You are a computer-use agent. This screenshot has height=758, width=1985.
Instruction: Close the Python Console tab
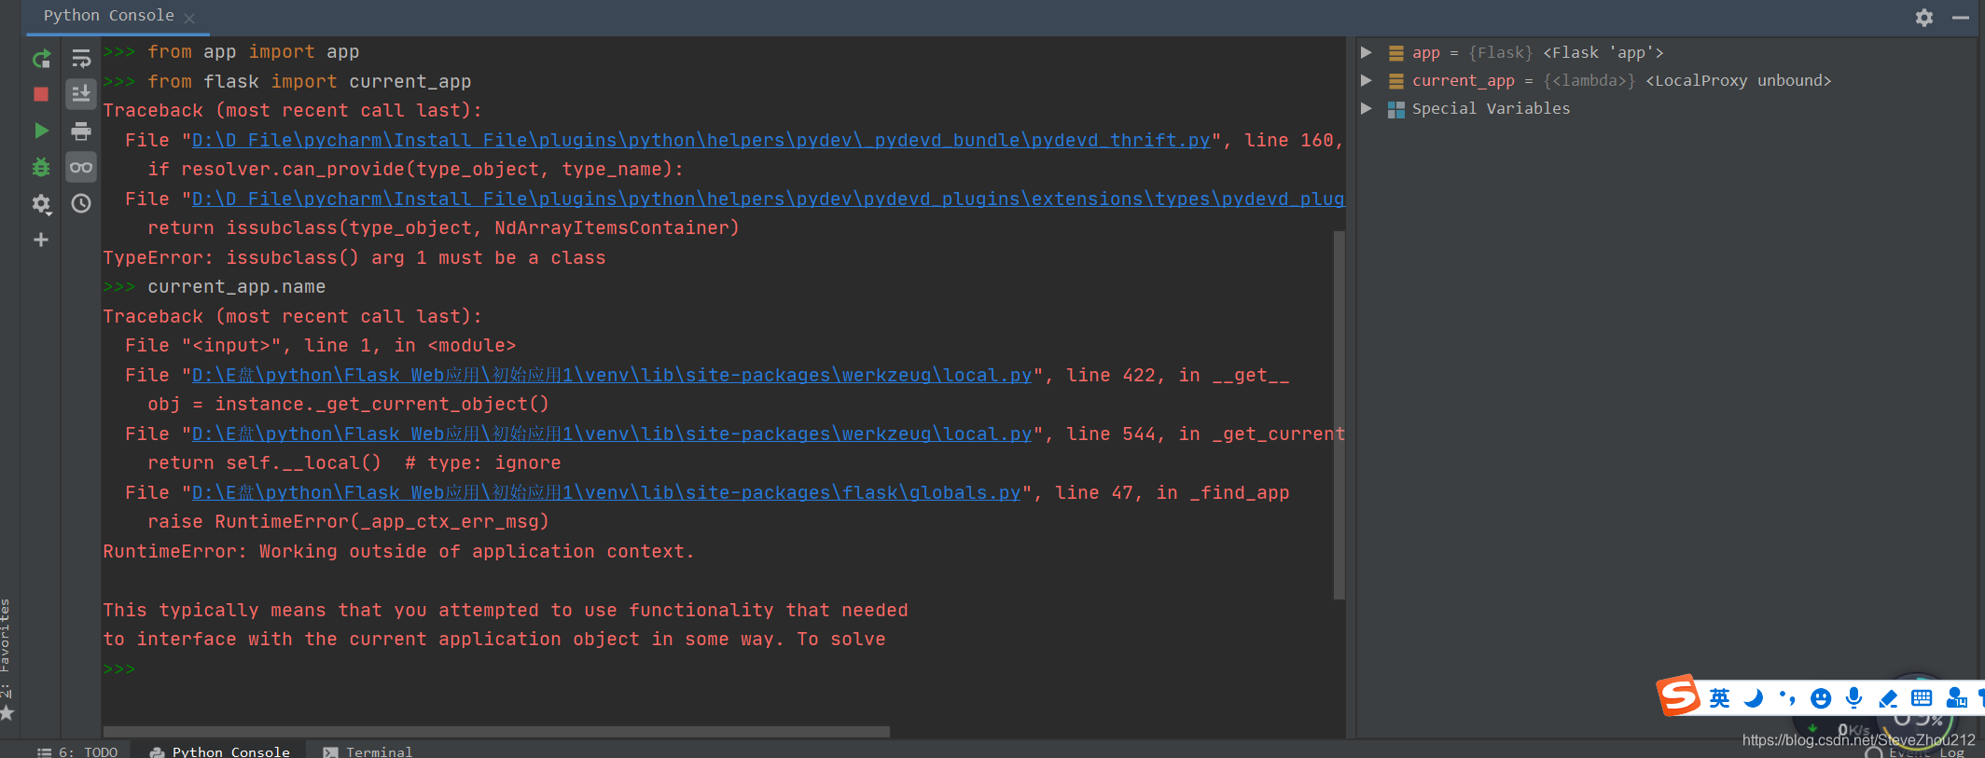[x=189, y=18]
